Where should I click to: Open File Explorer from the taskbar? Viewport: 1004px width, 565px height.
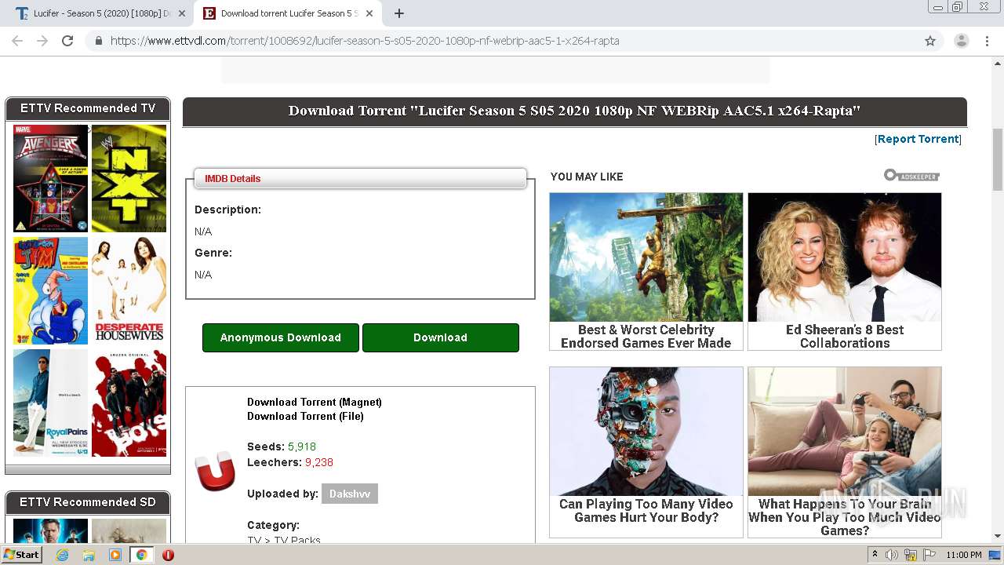pos(89,555)
